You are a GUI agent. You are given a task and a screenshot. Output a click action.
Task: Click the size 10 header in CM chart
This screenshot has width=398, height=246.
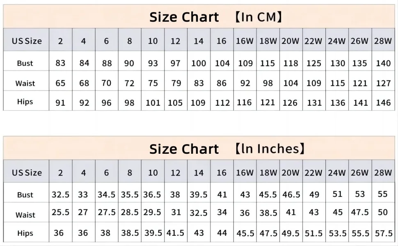coord(153,41)
